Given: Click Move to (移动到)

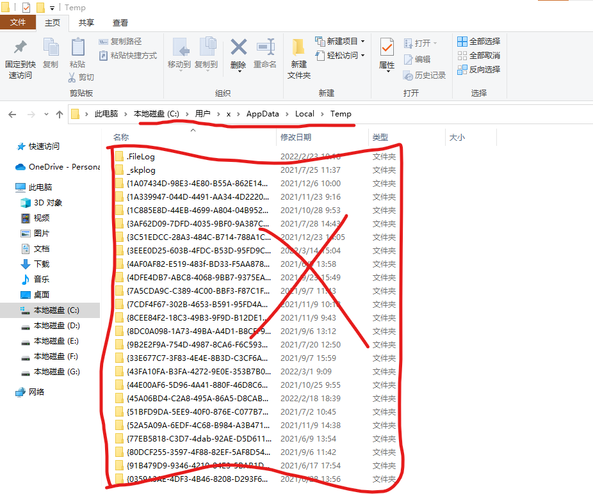Looking at the screenshot, I should click(x=179, y=54).
